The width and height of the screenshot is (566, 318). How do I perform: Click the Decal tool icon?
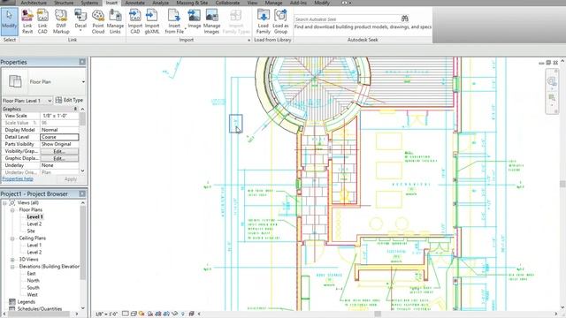(x=80, y=16)
